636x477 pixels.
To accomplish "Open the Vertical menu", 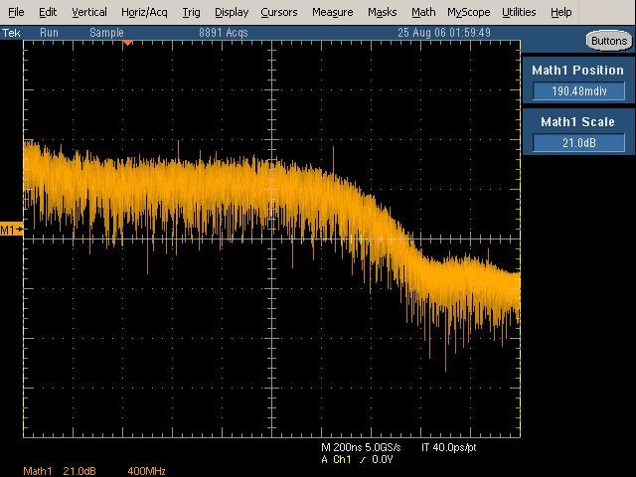I will point(89,12).
